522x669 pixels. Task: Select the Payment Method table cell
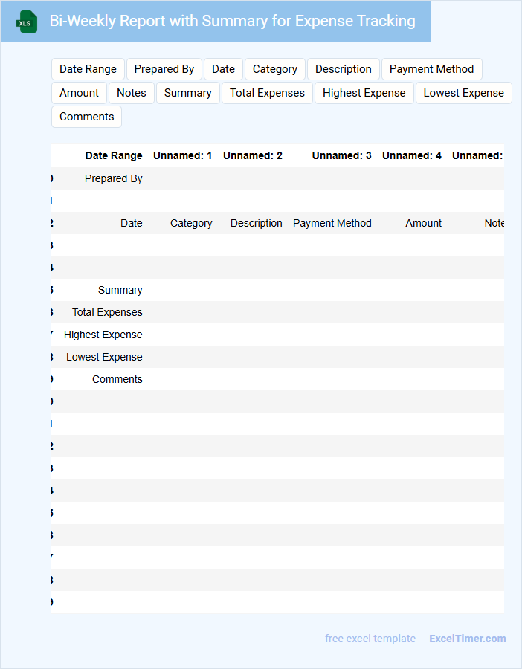tap(332, 223)
